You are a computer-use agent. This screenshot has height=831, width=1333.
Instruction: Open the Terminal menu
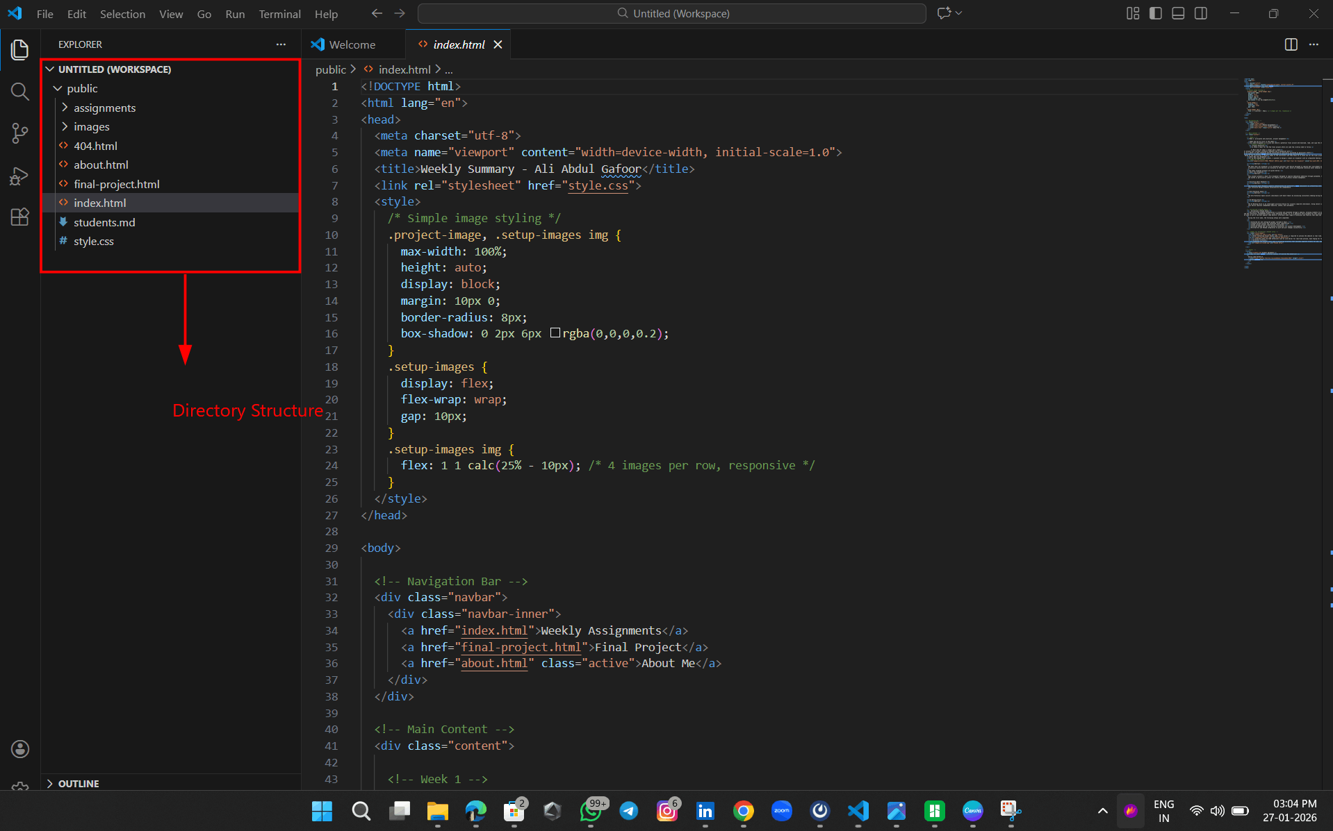pyautogui.click(x=279, y=14)
